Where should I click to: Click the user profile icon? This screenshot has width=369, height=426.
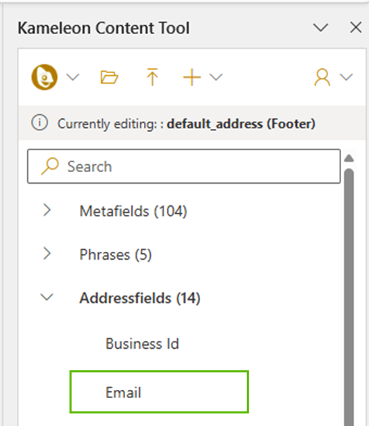click(x=322, y=77)
